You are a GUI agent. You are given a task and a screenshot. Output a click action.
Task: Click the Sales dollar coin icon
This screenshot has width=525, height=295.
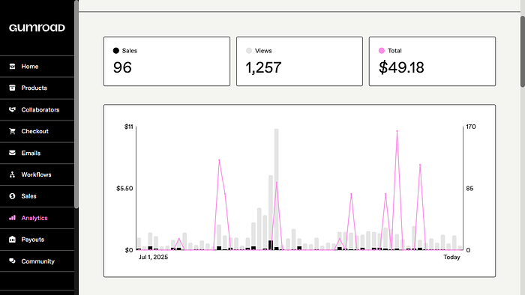click(x=13, y=196)
